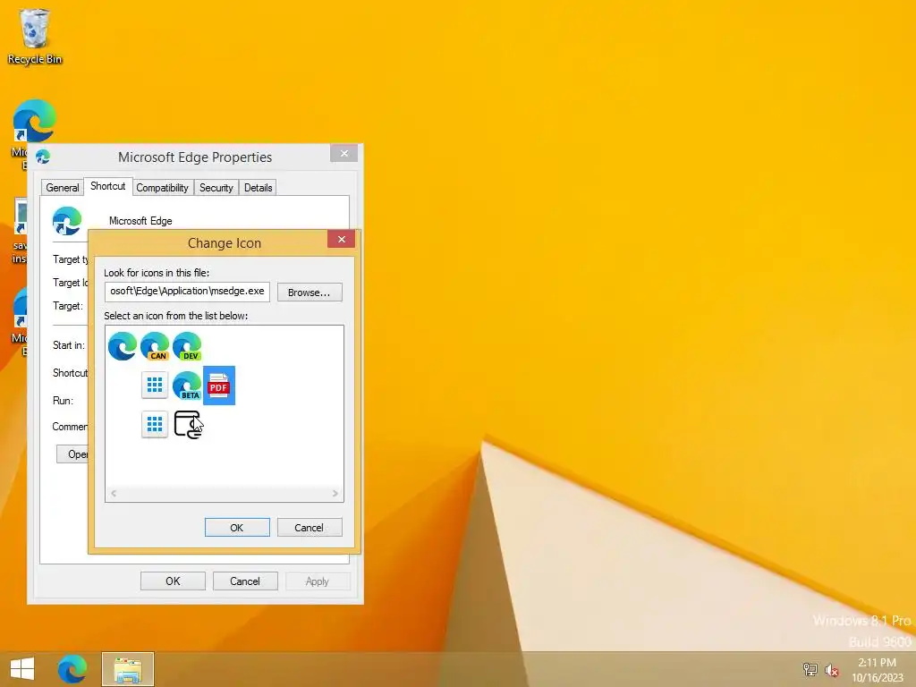Click the Edge icon in Properties title bar
The width and height of the screenshot is (916, 687).
(43, 157)
